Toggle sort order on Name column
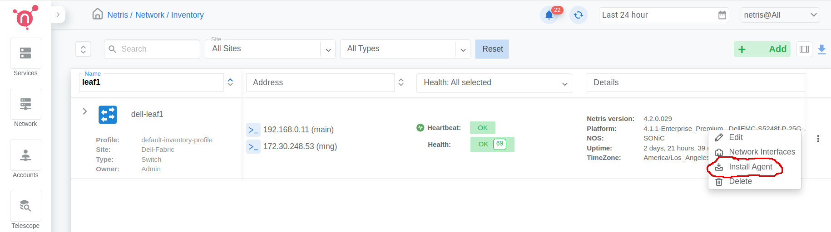Viewport: 831px width, 232px height. tap(230, 82)
